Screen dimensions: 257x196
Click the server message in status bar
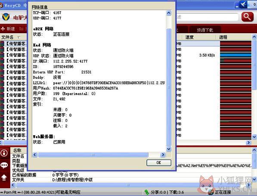tap(40, 192)
